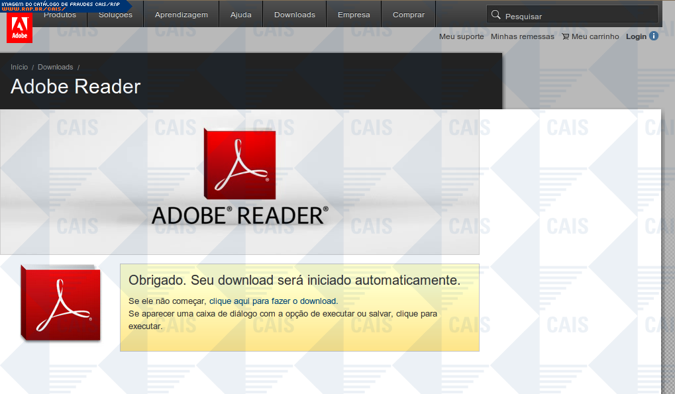Click the blue info icon beside Login
The image size is (675, 394).
pyautogui.click(x=654, y=36)
